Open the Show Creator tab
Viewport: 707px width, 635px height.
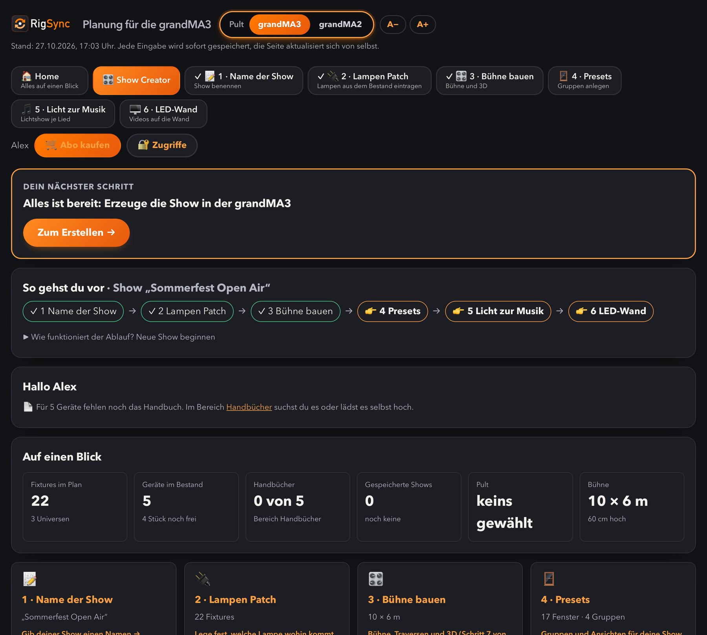136,81
